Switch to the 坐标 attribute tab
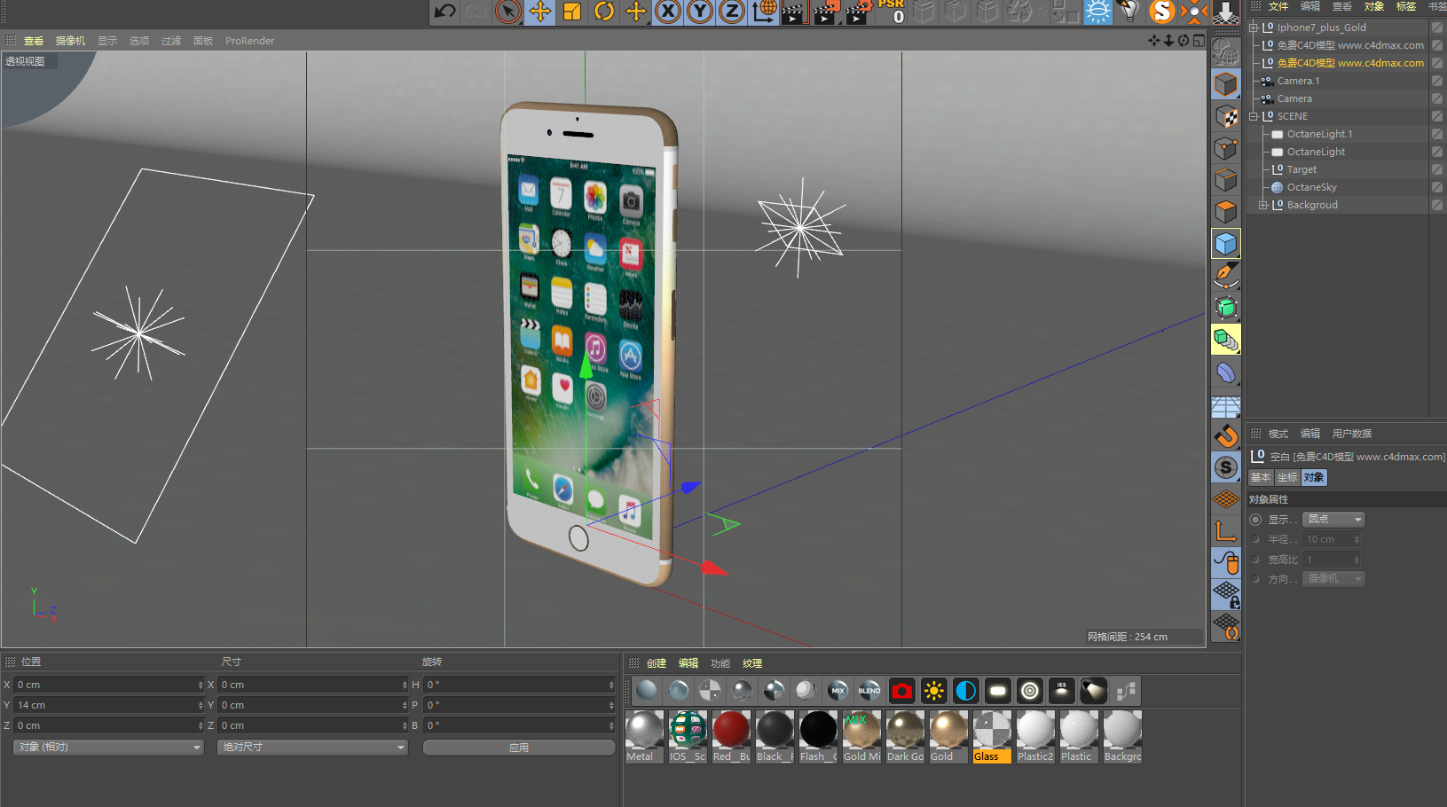1447x807 pixels. [x=1287, y=477]
